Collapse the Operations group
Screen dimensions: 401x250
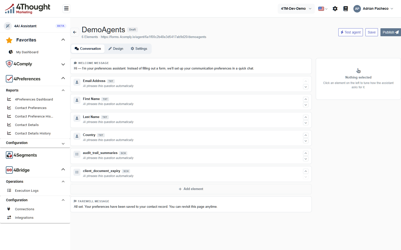pyautogui.click(x=63, y=181)
